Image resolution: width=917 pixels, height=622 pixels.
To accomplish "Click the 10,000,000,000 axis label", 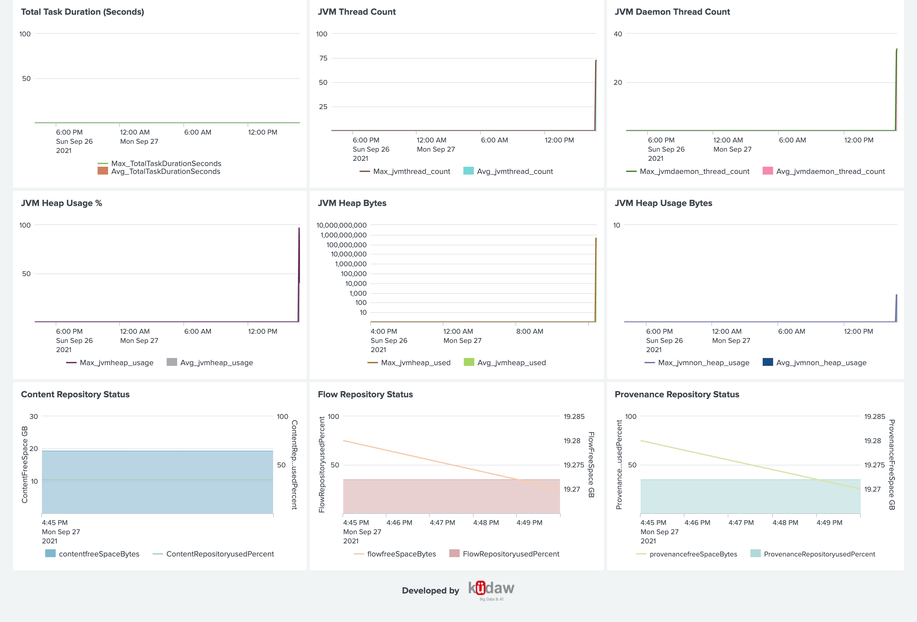I will 341,225.
